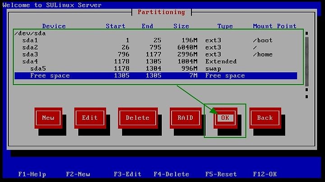325x182 pixels.
Task: Click the F3-Edit hint in bottom bar
Action: tap(127, 174)
